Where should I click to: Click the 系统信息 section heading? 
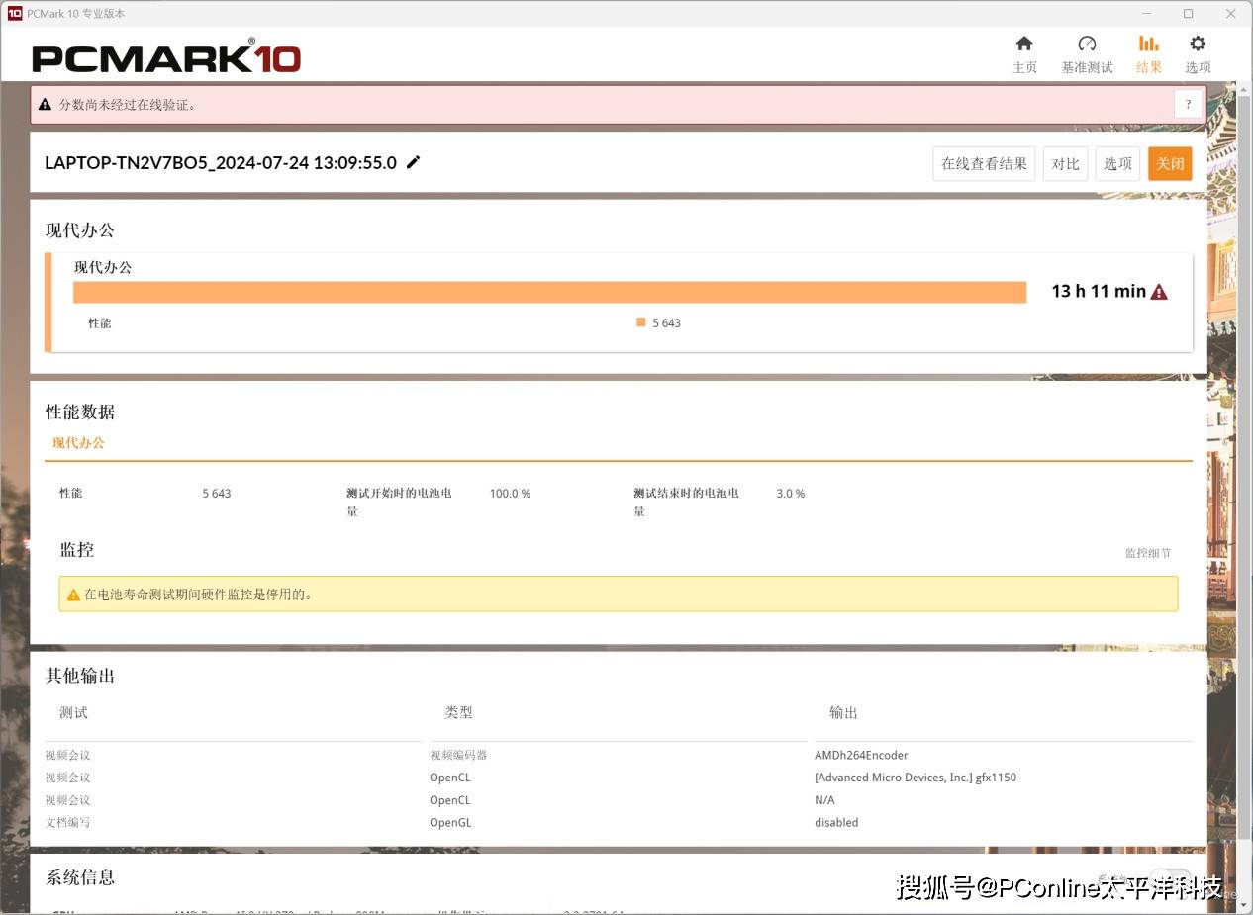80,877
